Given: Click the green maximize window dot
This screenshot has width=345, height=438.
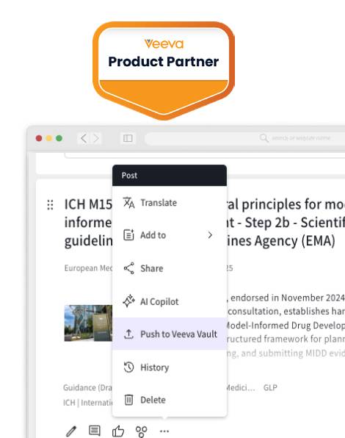Looking at the screenshot, I should coord(59,138).
